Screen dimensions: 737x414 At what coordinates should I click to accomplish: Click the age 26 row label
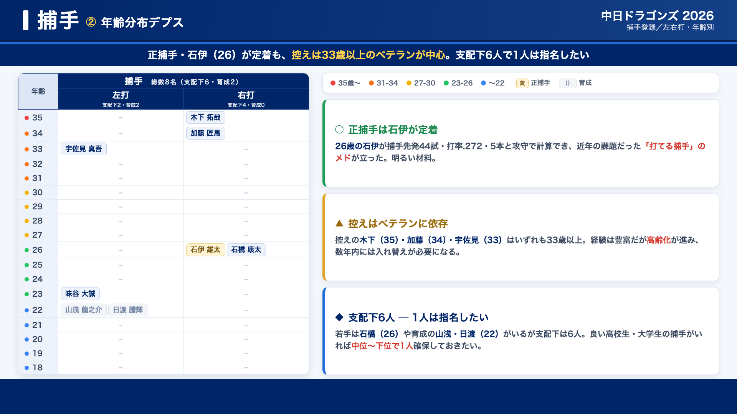pyautogui.click(x=37, y=250)
